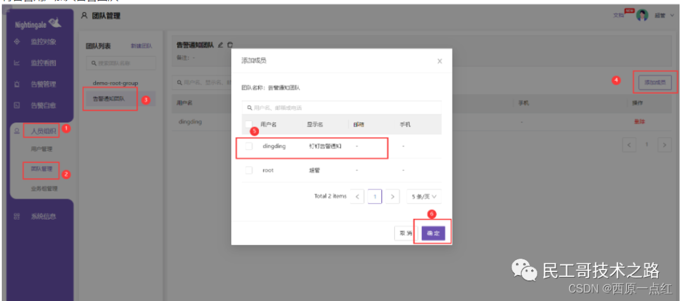Click the 操作 column header

637,103
